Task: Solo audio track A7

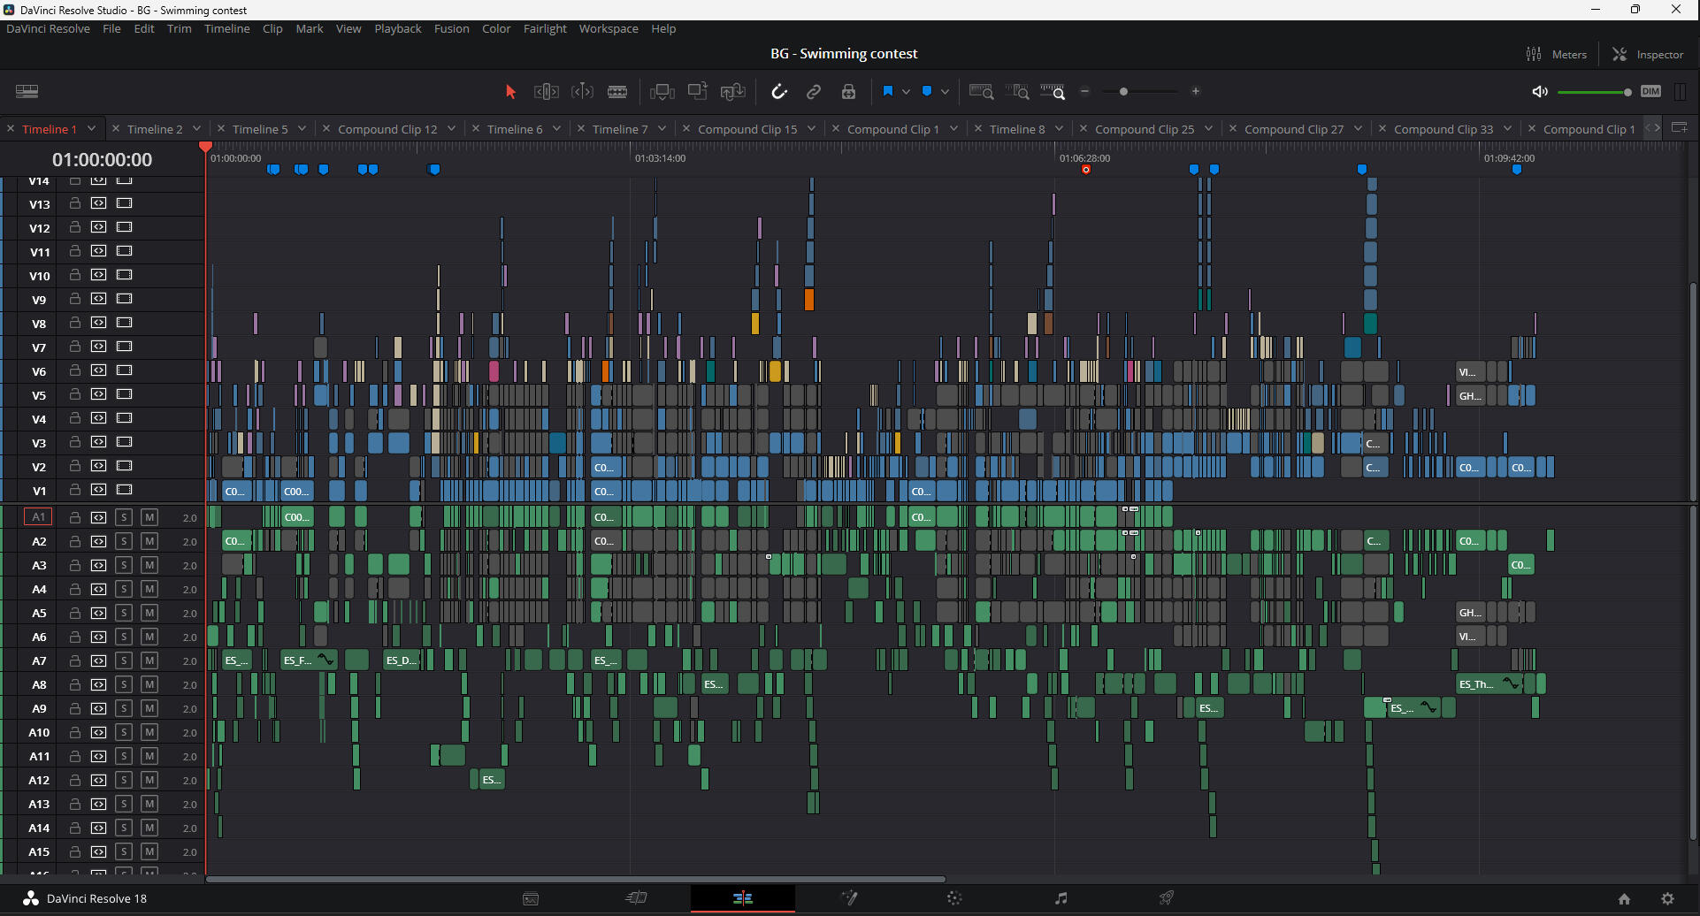Action: (124, 660)
